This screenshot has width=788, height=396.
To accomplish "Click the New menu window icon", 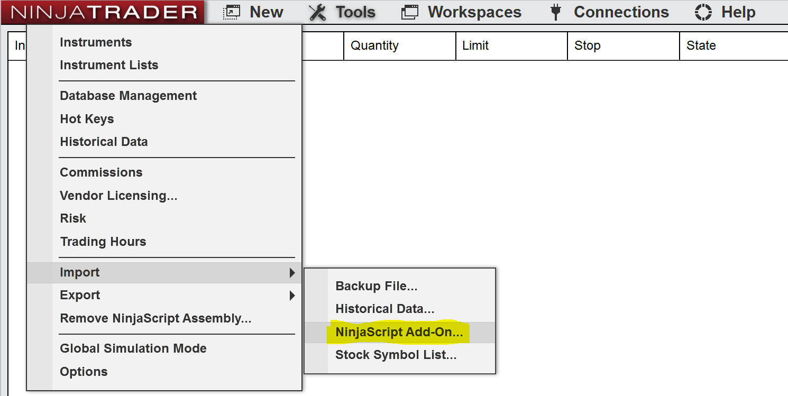I will [232, 12].
